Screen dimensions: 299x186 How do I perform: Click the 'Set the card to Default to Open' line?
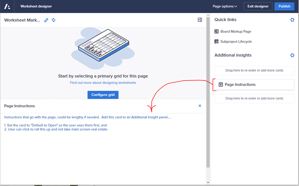coord(55,125)
